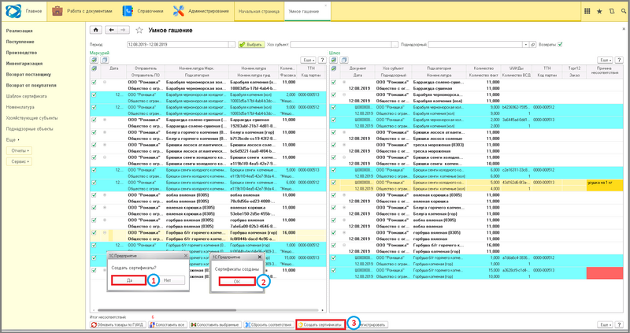This screenshot has width=630, height=333.
Task: Click the Шлюз table header checkmark icon
Action: click(x=333, y=68)
